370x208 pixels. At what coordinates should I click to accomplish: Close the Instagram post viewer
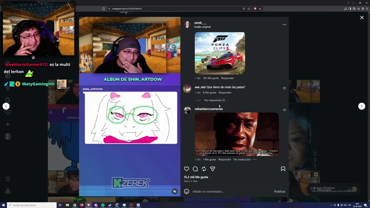coord(362,18)
